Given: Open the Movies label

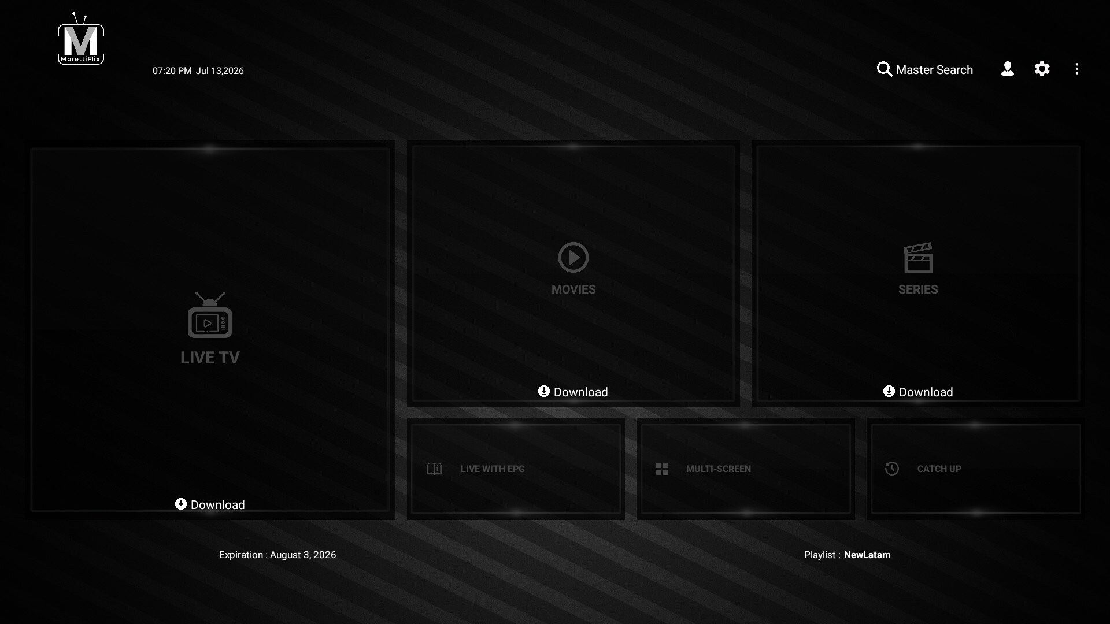Looking at the screenshot, I should (x=573, y=289).
